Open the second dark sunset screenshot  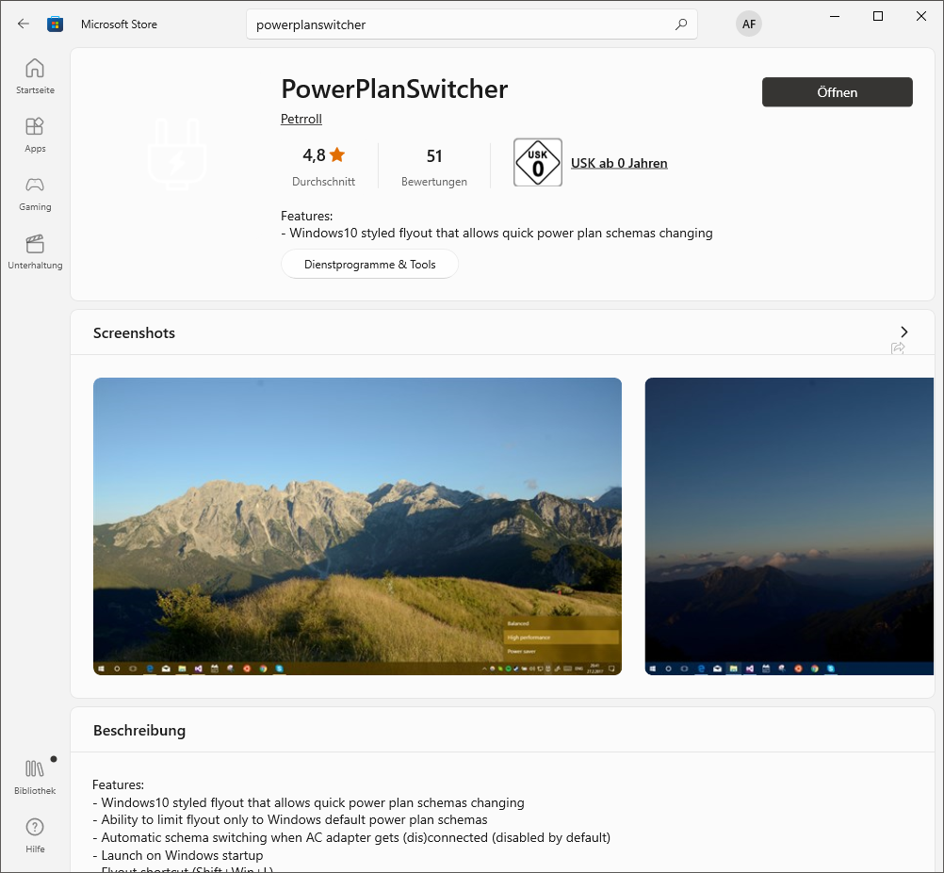click(x=789, y=526)
